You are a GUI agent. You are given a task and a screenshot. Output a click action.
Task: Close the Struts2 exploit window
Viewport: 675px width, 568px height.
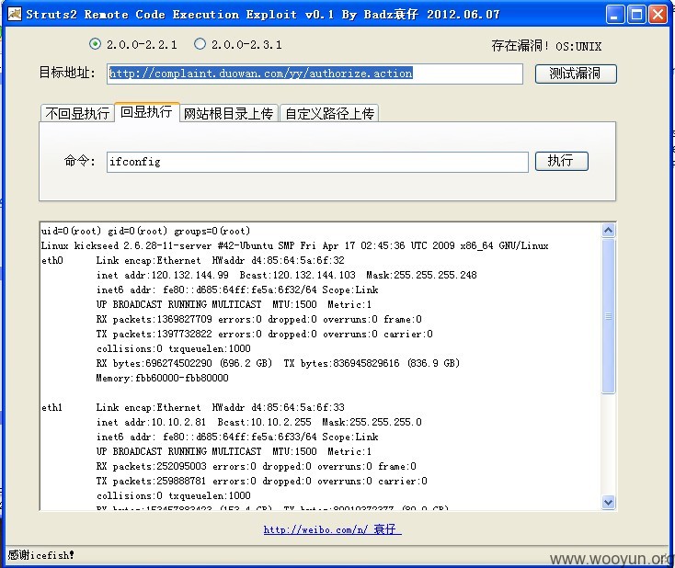pos(658,14)
